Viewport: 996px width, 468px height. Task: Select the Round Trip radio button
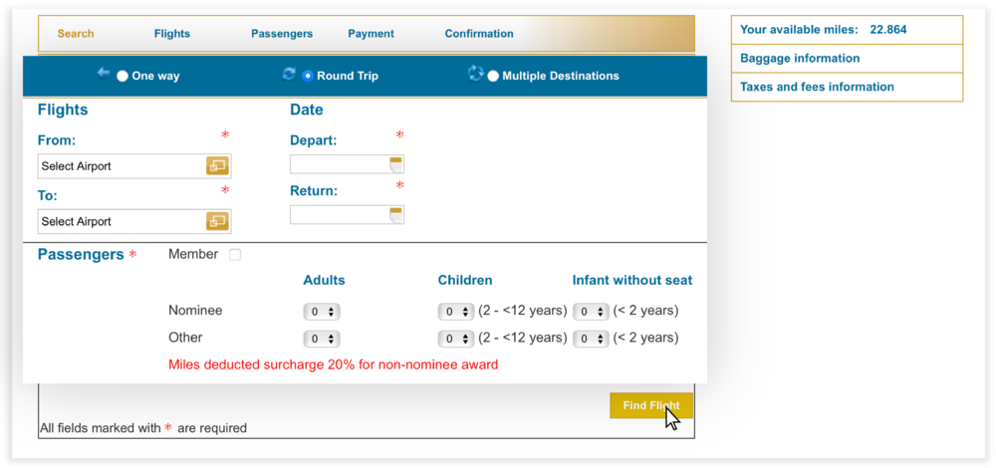308,76
